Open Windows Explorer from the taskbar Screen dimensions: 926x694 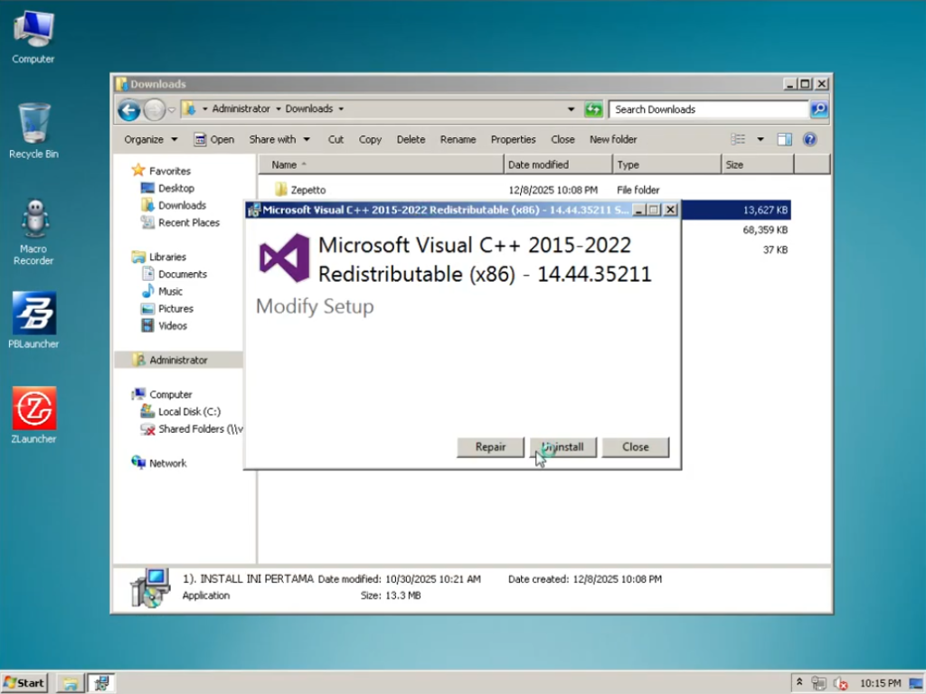pyautogui.click(x=69, y=682)
